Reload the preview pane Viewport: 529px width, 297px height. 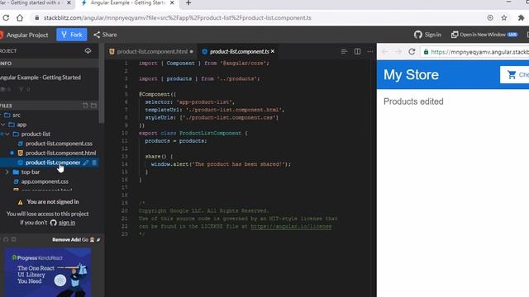(412, 52)
